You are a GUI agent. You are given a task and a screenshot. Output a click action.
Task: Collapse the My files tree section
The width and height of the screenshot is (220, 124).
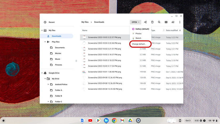tap(42, 30)
